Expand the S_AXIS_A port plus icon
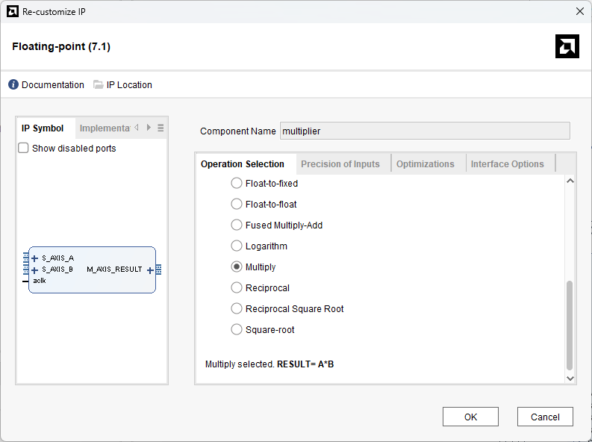Viewport: 592px width, 442px height. click(x=34, y=258)
